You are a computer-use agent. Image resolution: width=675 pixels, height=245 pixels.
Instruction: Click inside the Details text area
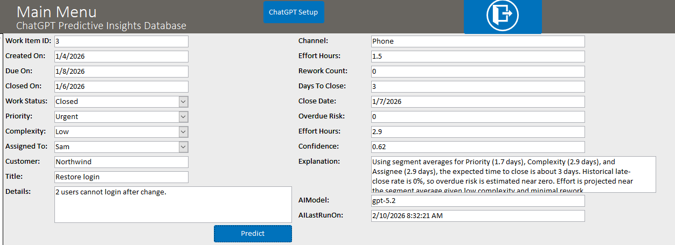[172, 205]
